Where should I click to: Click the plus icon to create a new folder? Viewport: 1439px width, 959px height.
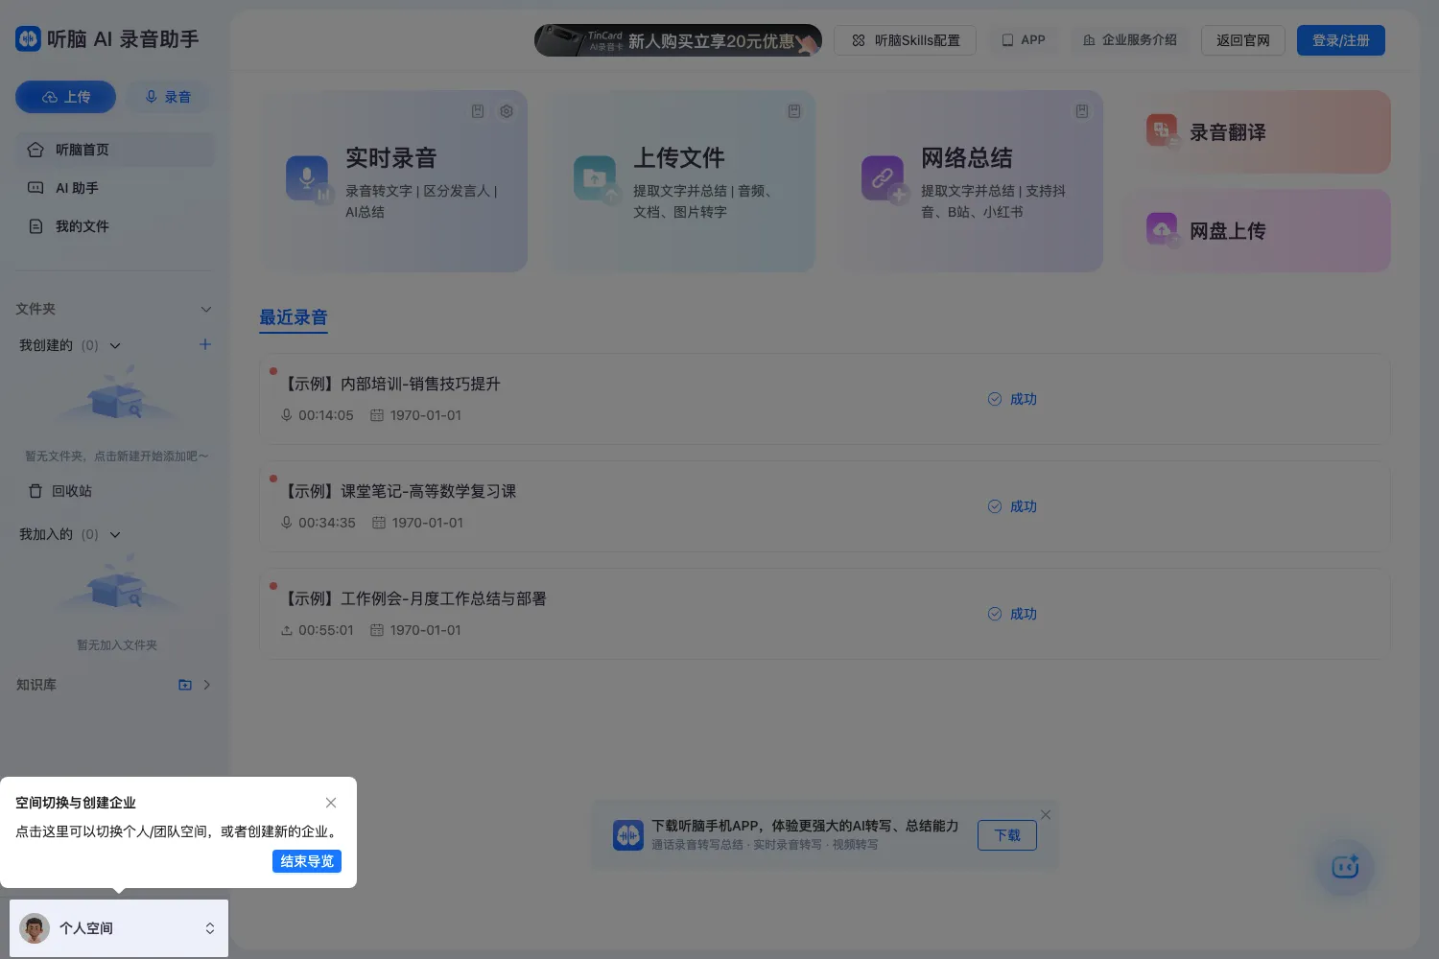click(204, 344)
